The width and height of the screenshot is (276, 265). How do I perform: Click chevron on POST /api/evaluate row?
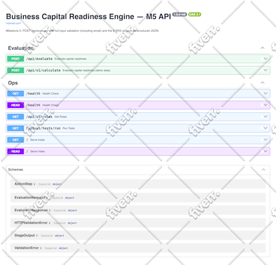tap(266, 58)
